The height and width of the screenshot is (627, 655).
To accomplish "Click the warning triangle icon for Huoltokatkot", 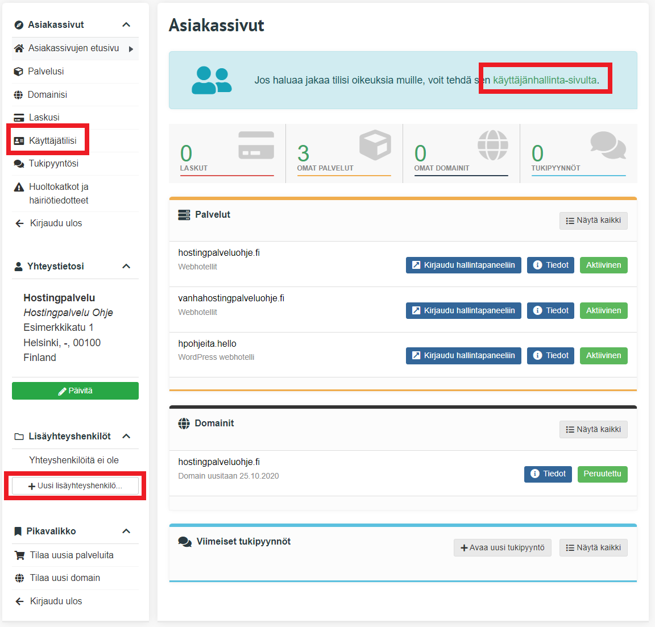I will [x=19, y=187].
